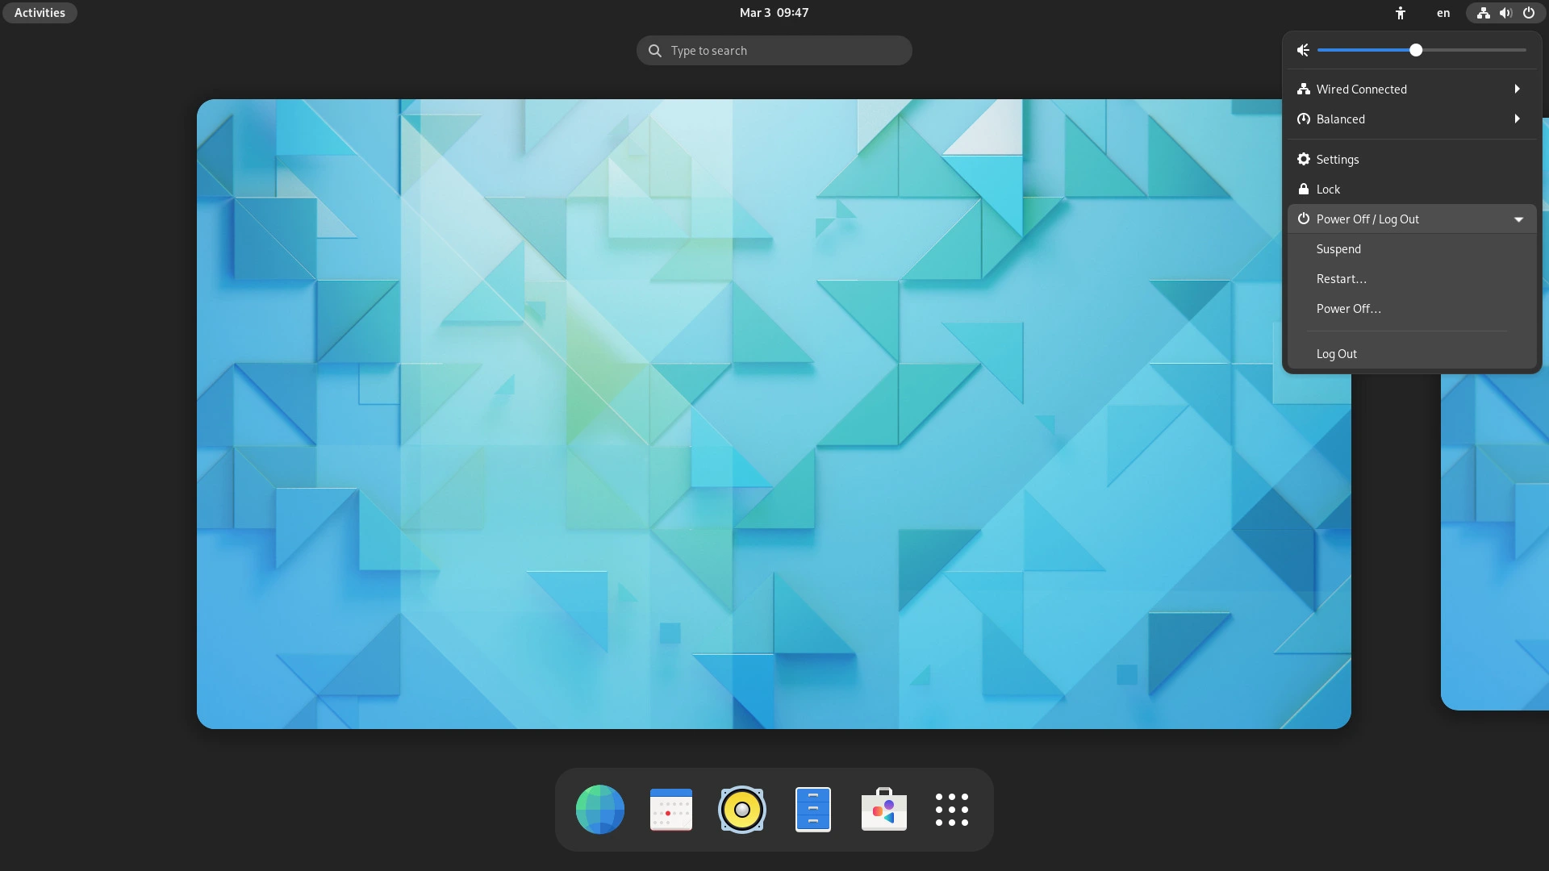The image size is (1549, 871).
Task: Mute audio via the speaker icon
Action: tap(1303, 50)
